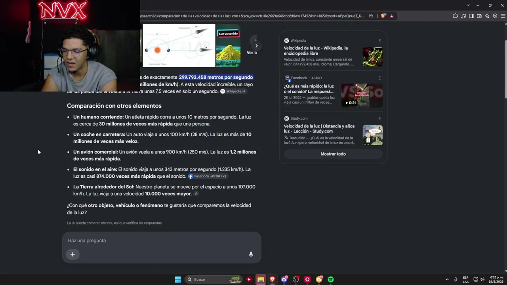
Task: Click the link icon after 10.000 veces mayor
Action: pyautogui.click(x=196, y=194)
